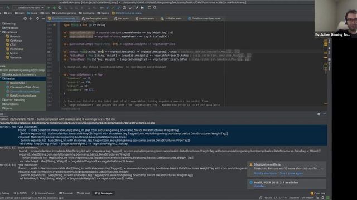Click 'scala' breadcrumb in navigation bar
The image size is (357, 200).
coord(32,13)
